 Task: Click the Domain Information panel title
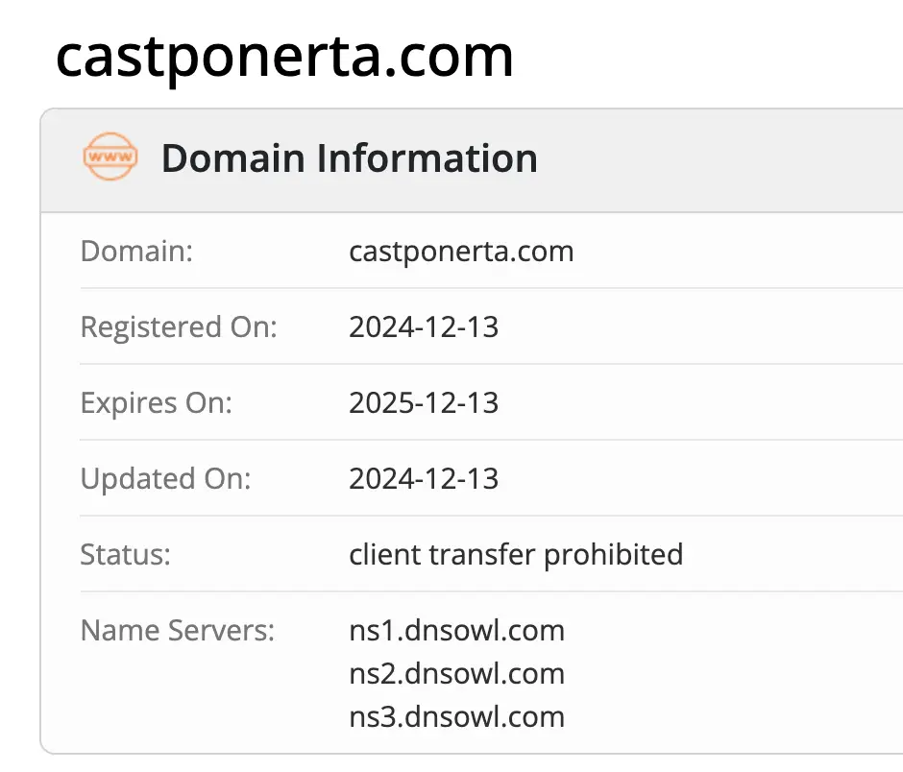349,158
